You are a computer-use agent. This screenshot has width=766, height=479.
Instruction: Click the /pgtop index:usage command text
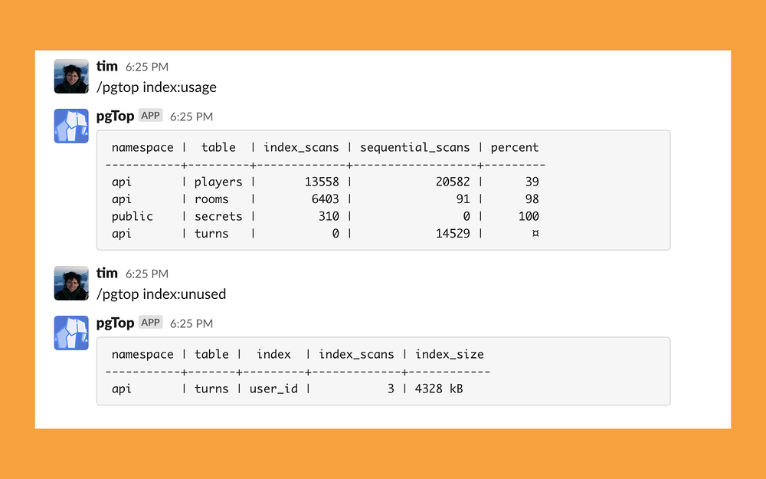[156, 87]
